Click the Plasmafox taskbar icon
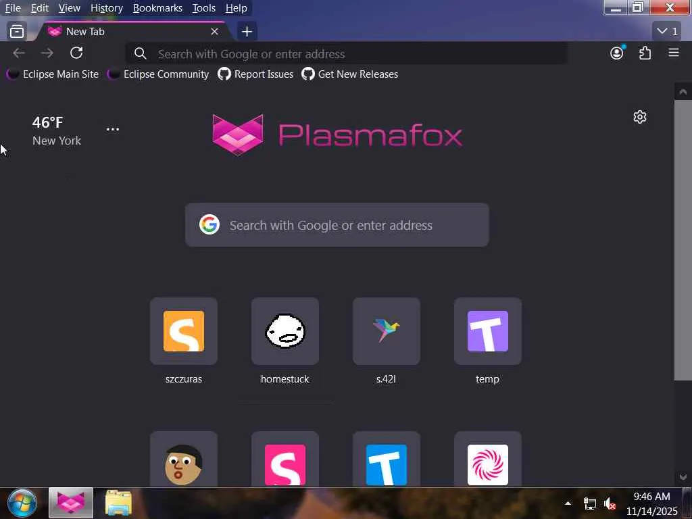This screenshot has width=692, height=519. coord(70,503)
